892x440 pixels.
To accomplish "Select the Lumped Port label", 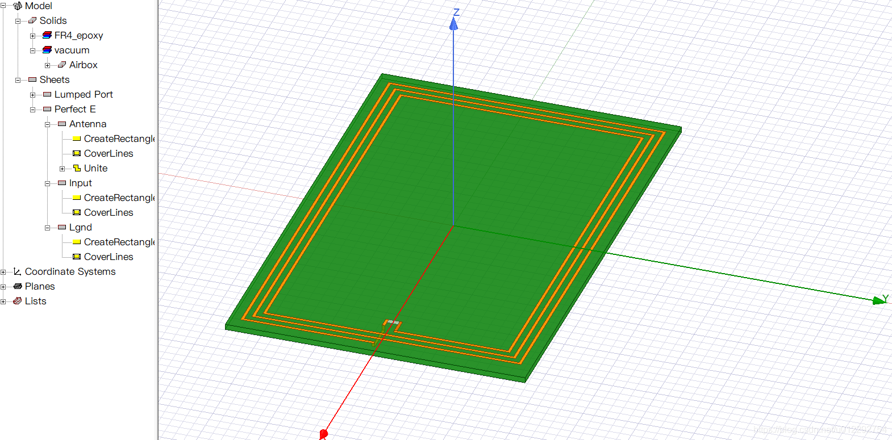I will coord(84,94).
